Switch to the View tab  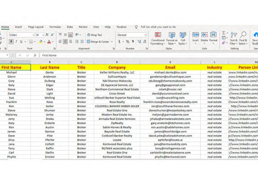(x=96, y=27)
